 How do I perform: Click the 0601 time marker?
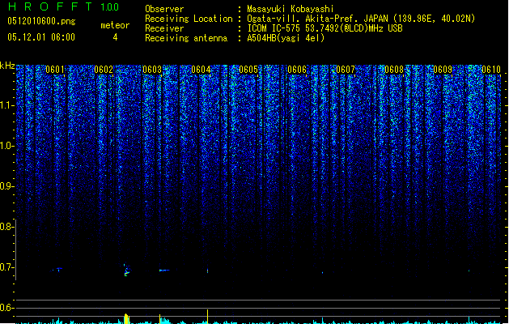click(x=55, y=70)
